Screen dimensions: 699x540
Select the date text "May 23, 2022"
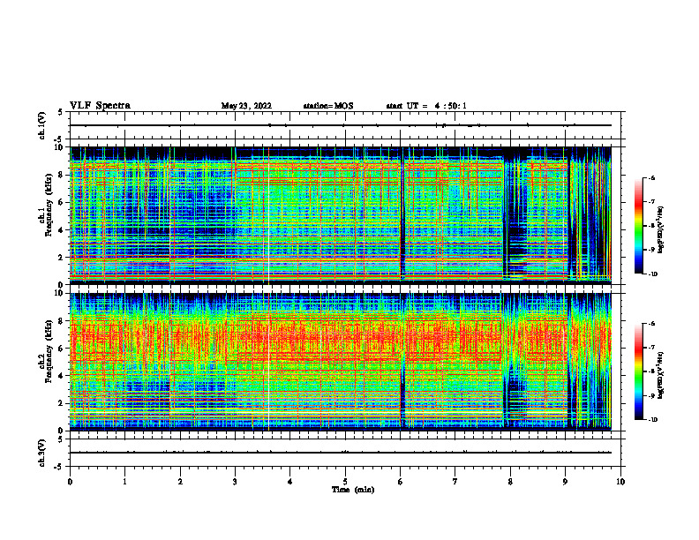(246, 106)
